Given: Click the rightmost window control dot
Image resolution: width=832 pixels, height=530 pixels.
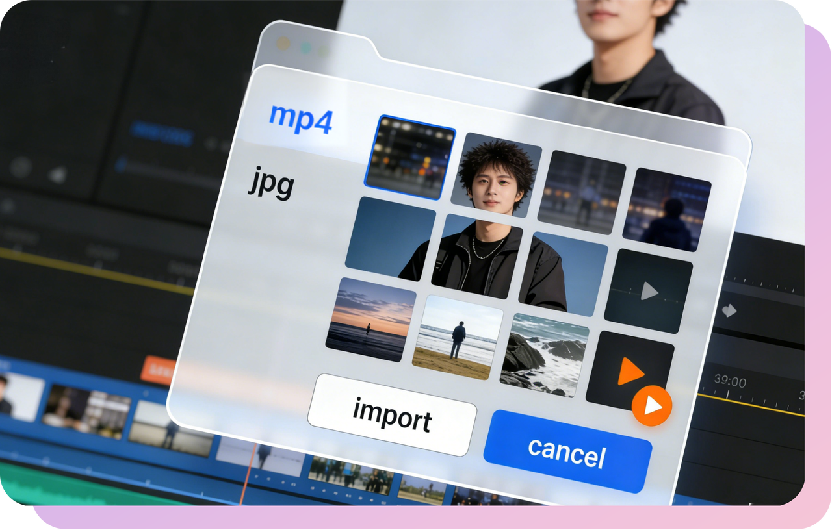Looking at the screenshot, I should click(x=323, y=50).
